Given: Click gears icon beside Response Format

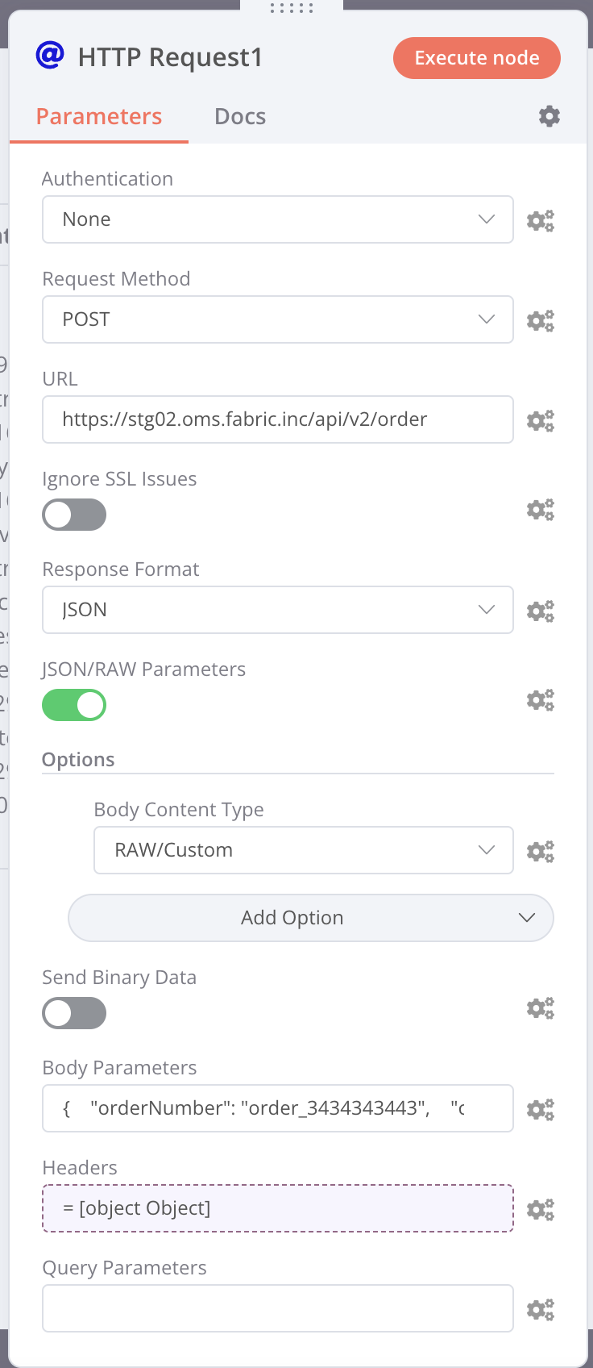Looking at the screenshot, I should (541, 611).
